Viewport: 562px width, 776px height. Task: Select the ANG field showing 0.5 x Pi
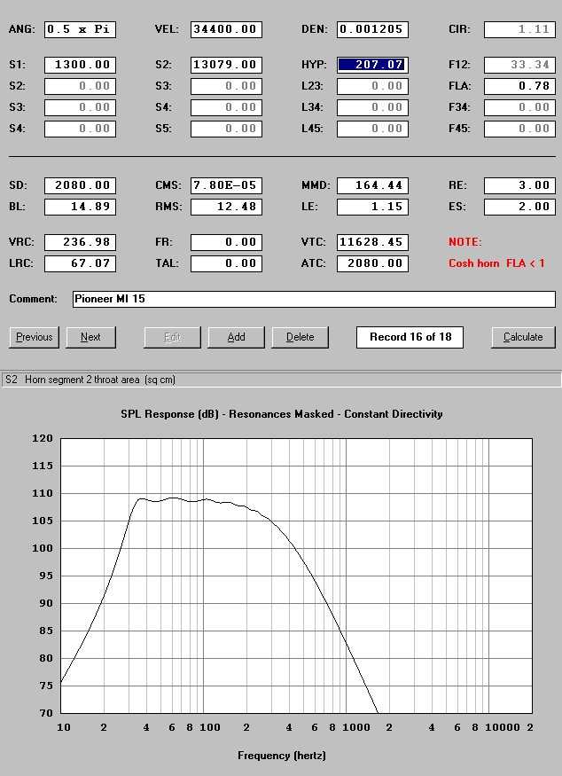(x=80, y=29)
